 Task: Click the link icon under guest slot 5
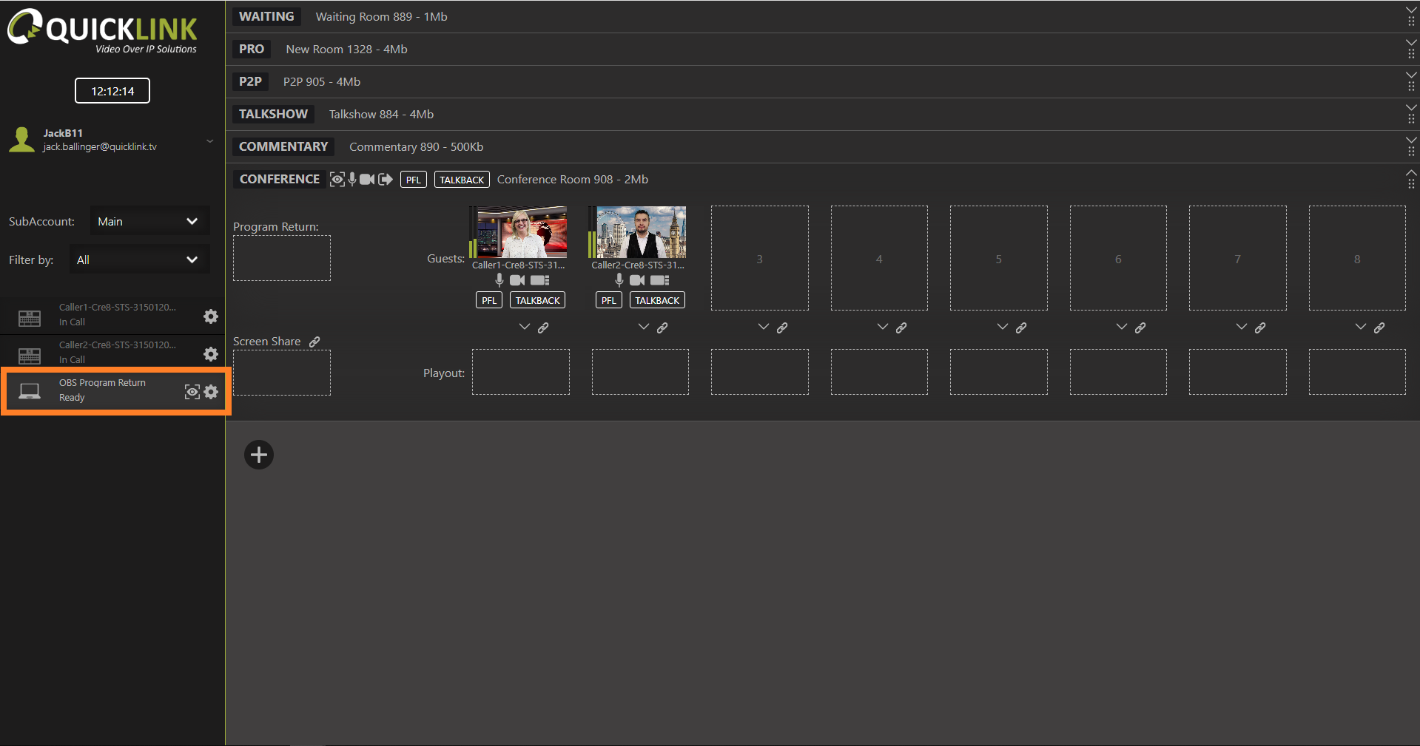1021,328
